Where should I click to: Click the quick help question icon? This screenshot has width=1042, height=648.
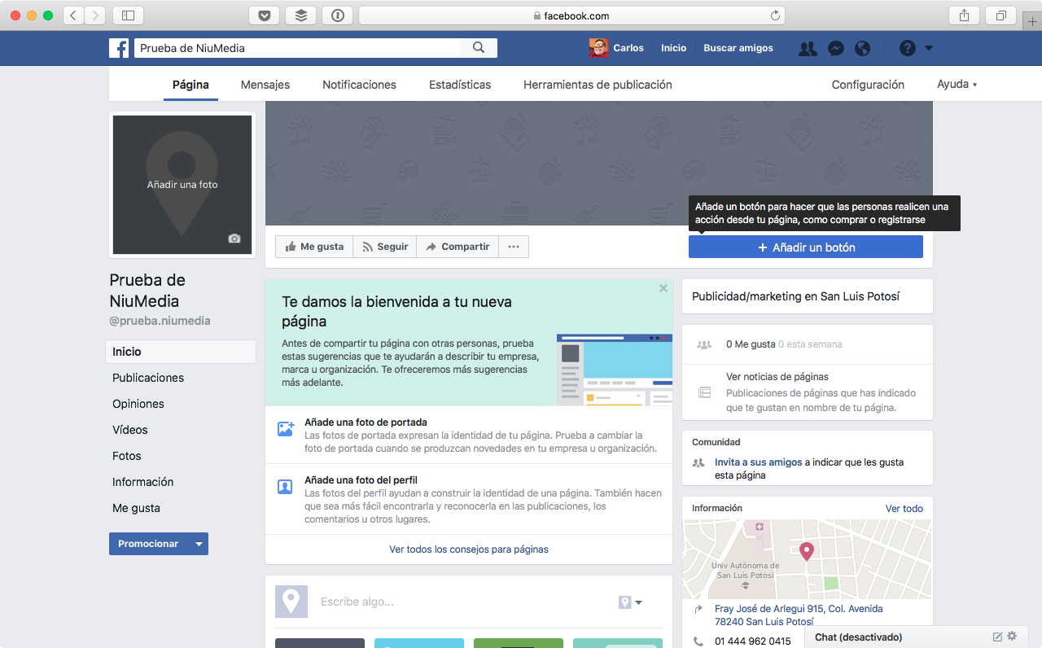908,48
